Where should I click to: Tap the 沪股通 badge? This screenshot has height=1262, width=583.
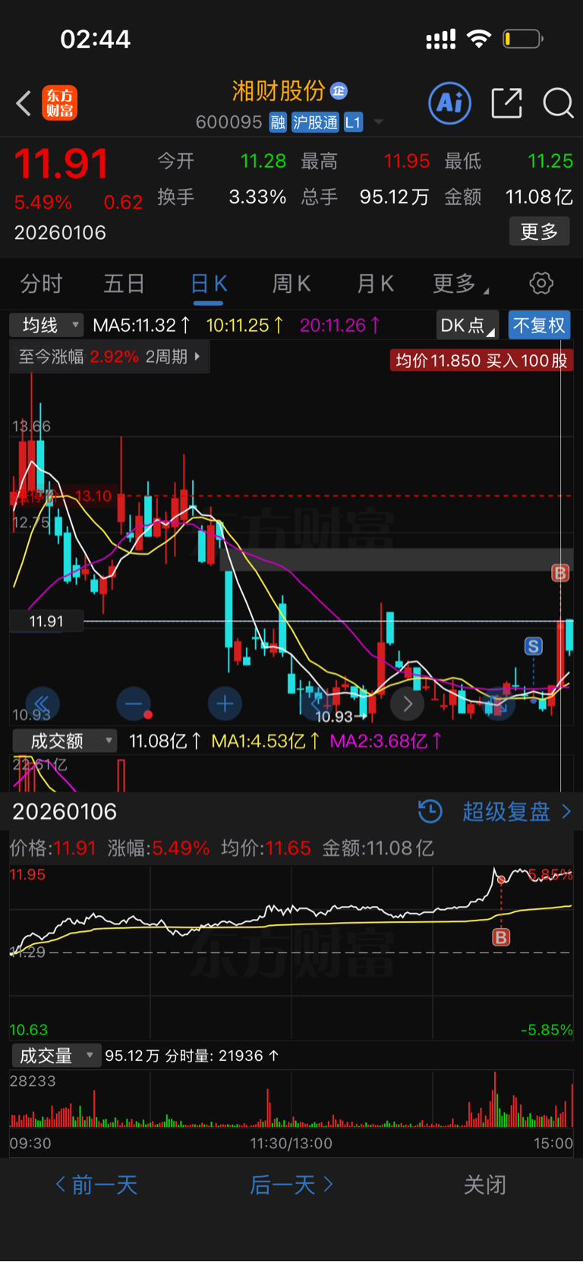pyautogui.click(x=315, y=122)
